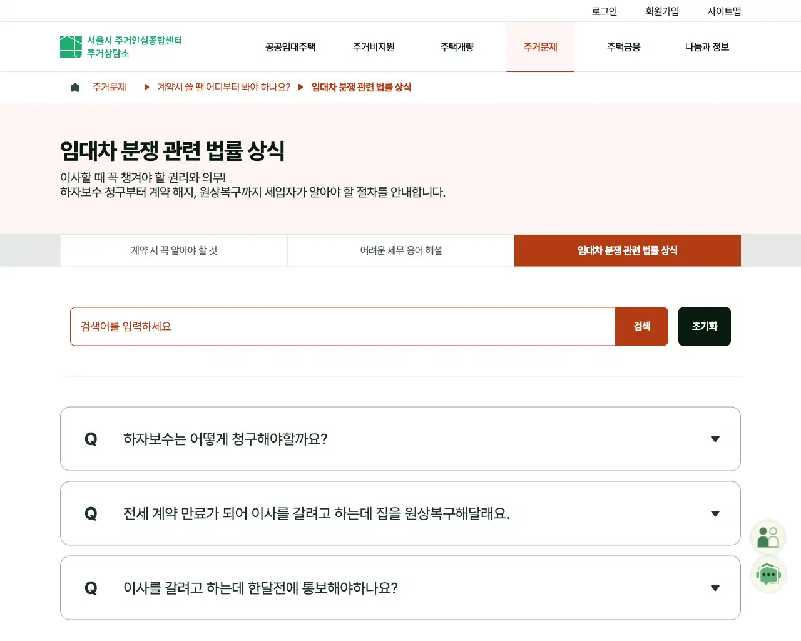The width and height of the screenshot is (801, 641).
Task: Open the 주택개량 menu
Action: pyautogui.click(x=457, y=47)
